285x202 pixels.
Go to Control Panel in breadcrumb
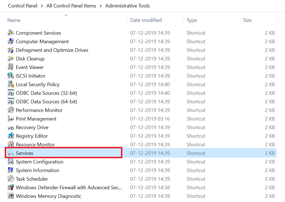pos(23,6)
